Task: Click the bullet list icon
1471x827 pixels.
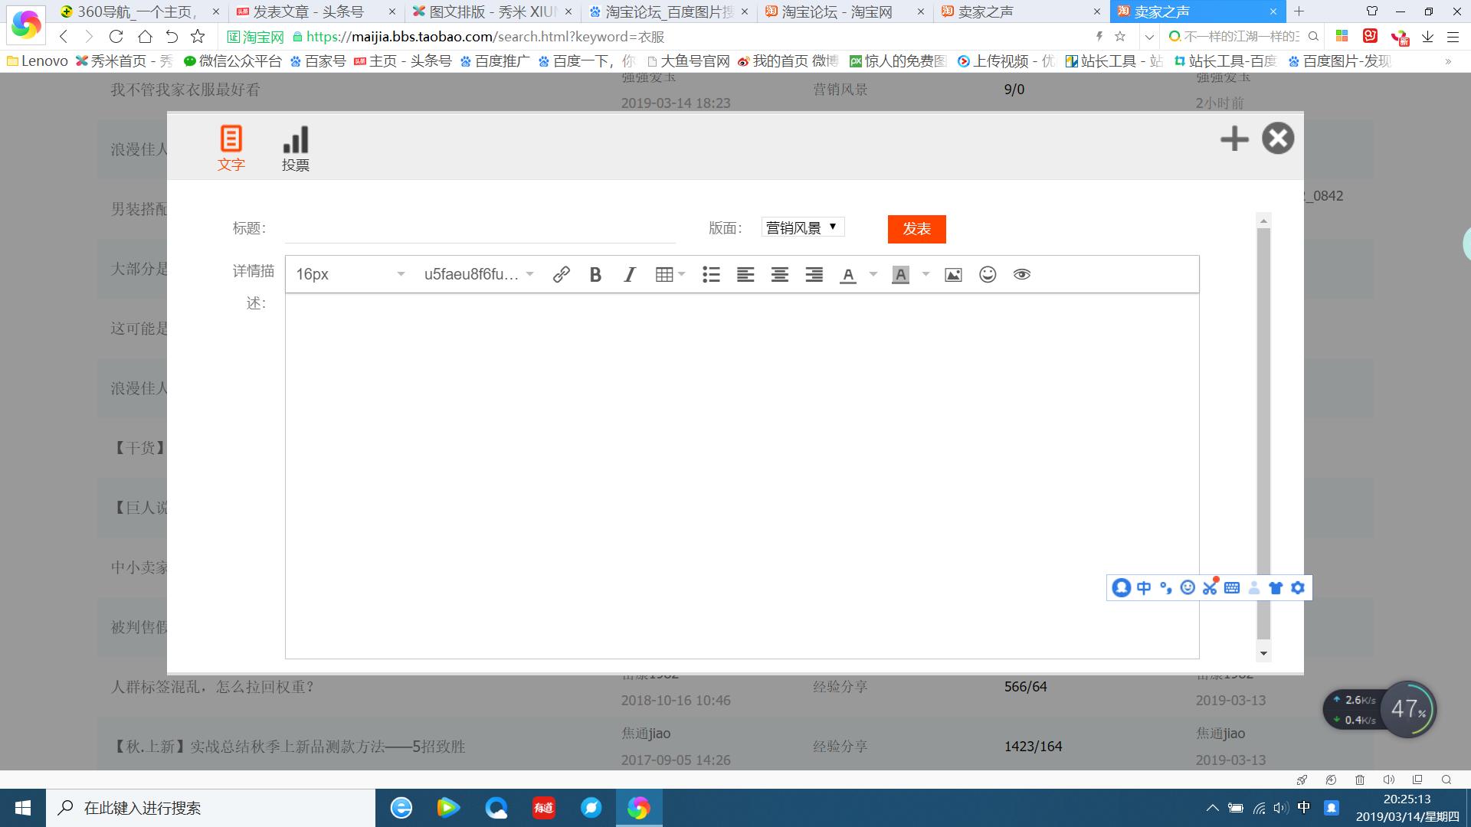Action: pyautogui.click(x=711, y=274)
